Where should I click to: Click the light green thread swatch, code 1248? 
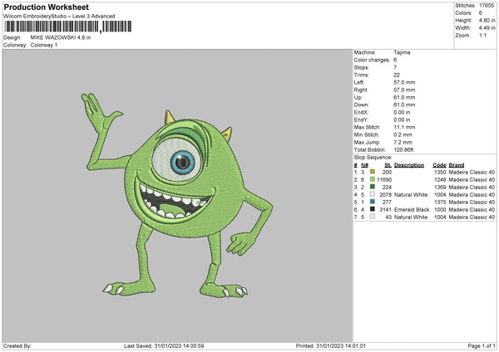[373, 179]
